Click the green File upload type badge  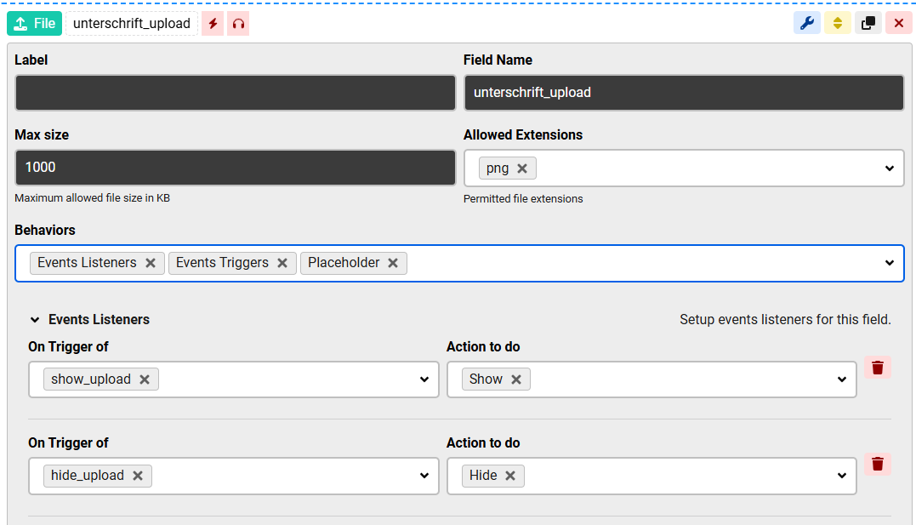click(x=35, y=23)
